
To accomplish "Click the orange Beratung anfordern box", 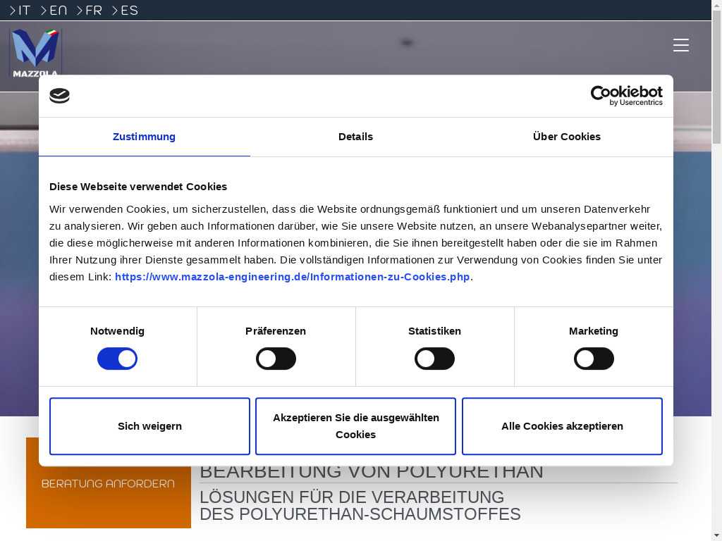I will click(x=108, y=493).
